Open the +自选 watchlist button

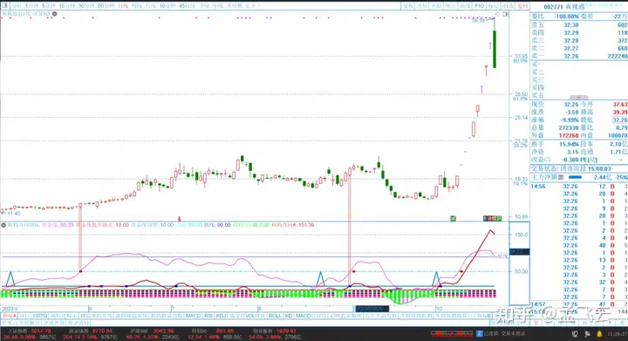pyautogui.click(x=509, y=6)
